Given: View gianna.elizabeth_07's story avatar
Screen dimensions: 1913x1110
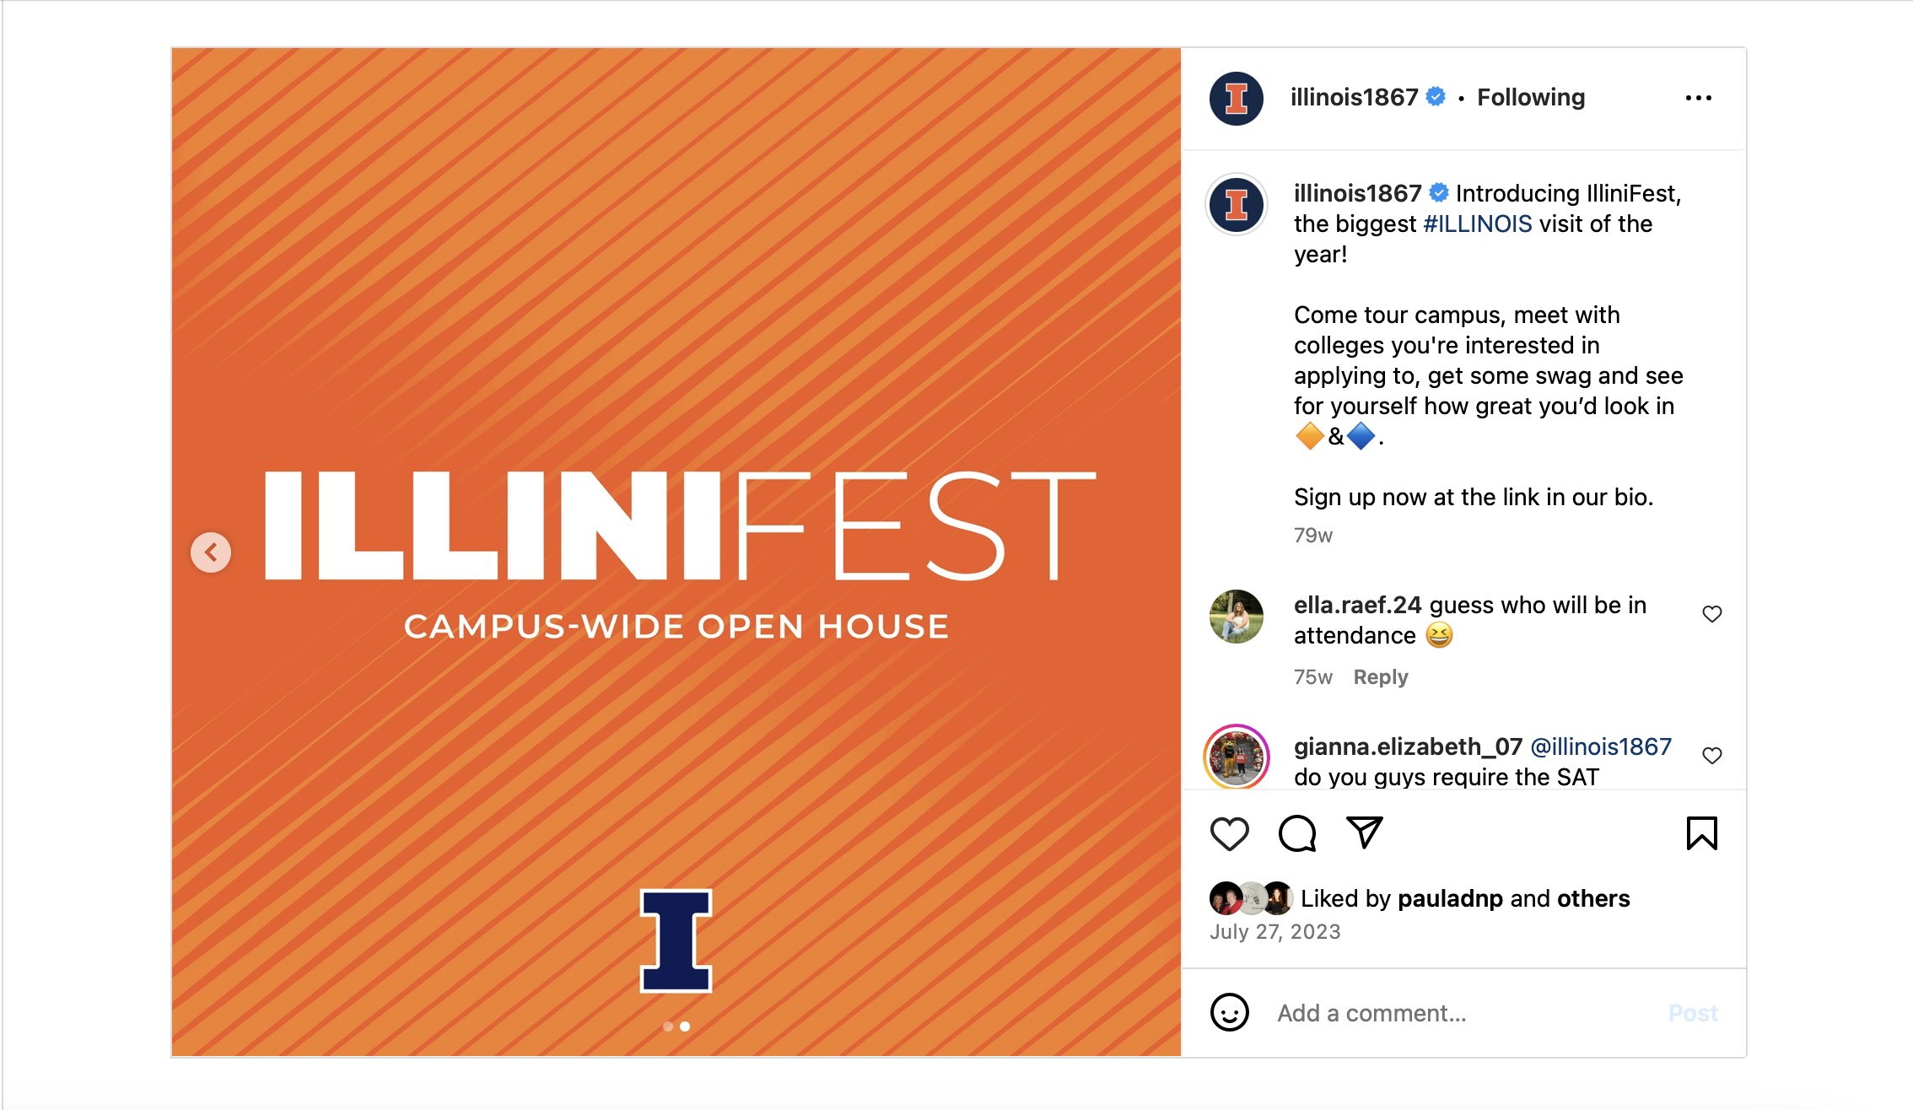Looking at the screenshot, I should [1236, 757].
